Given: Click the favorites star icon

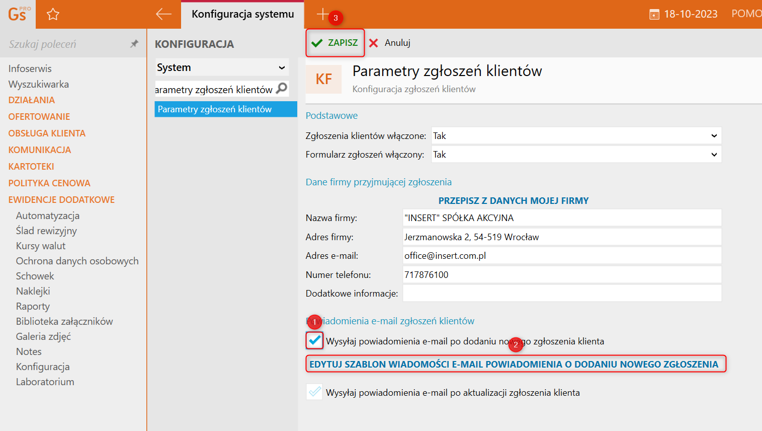Looking at the screenshot, I should (53, 15).
